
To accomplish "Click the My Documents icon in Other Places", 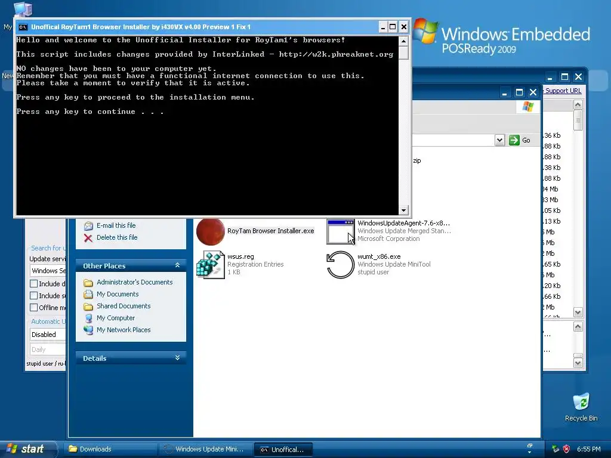I will click(88, 295).
